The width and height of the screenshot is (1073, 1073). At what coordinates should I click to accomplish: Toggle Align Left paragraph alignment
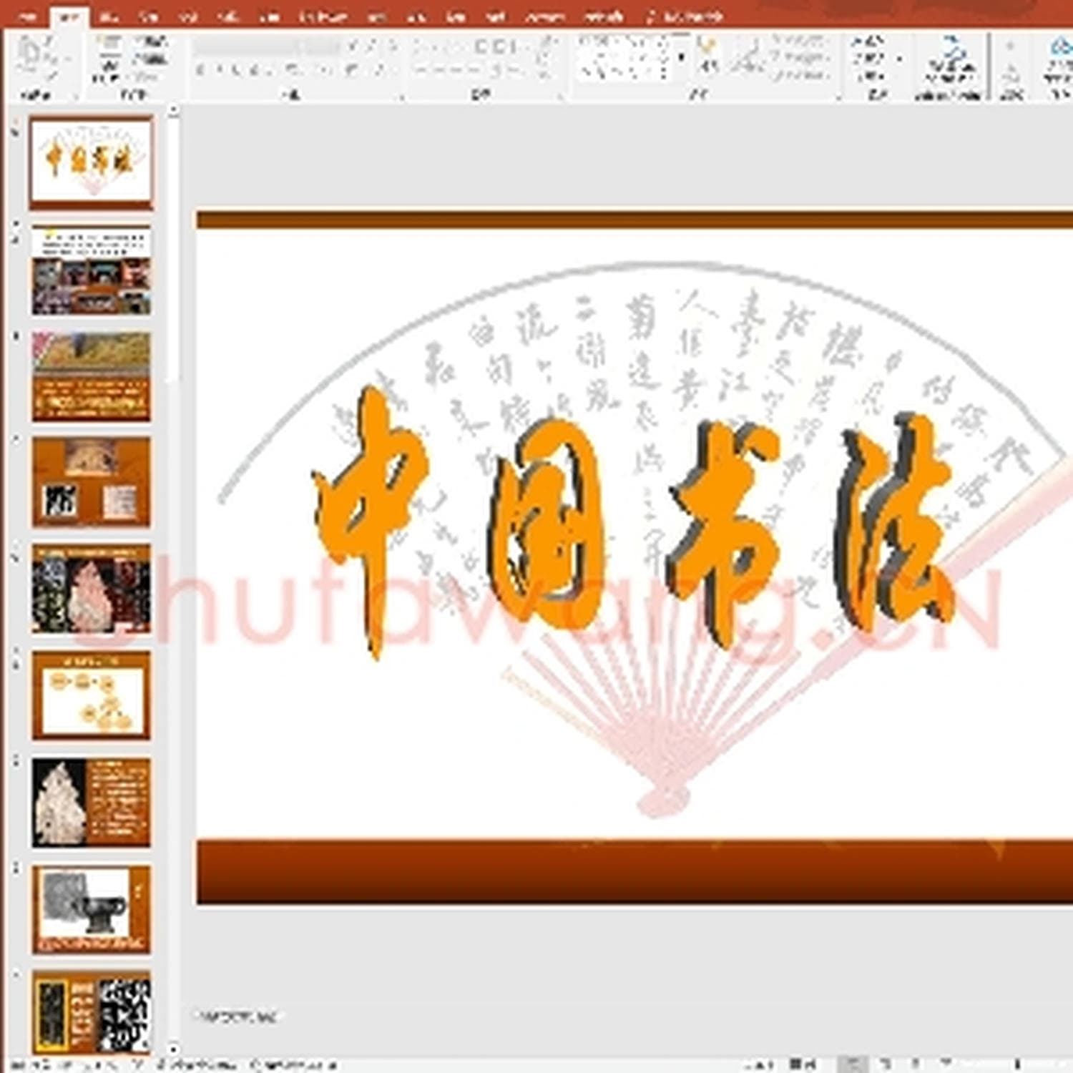click(421, 70)
